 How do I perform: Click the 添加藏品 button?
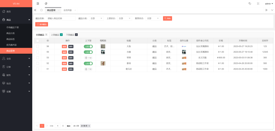[42, 24]
